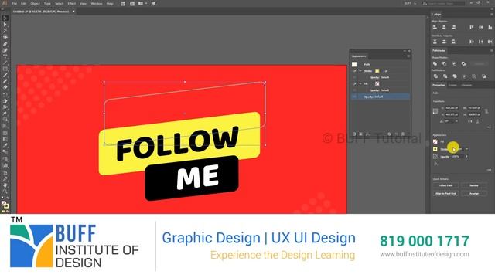Toggle visibility of the Opacity row under Stroke
The width and height of the screenshot is (495, 278).
point(354,77)
